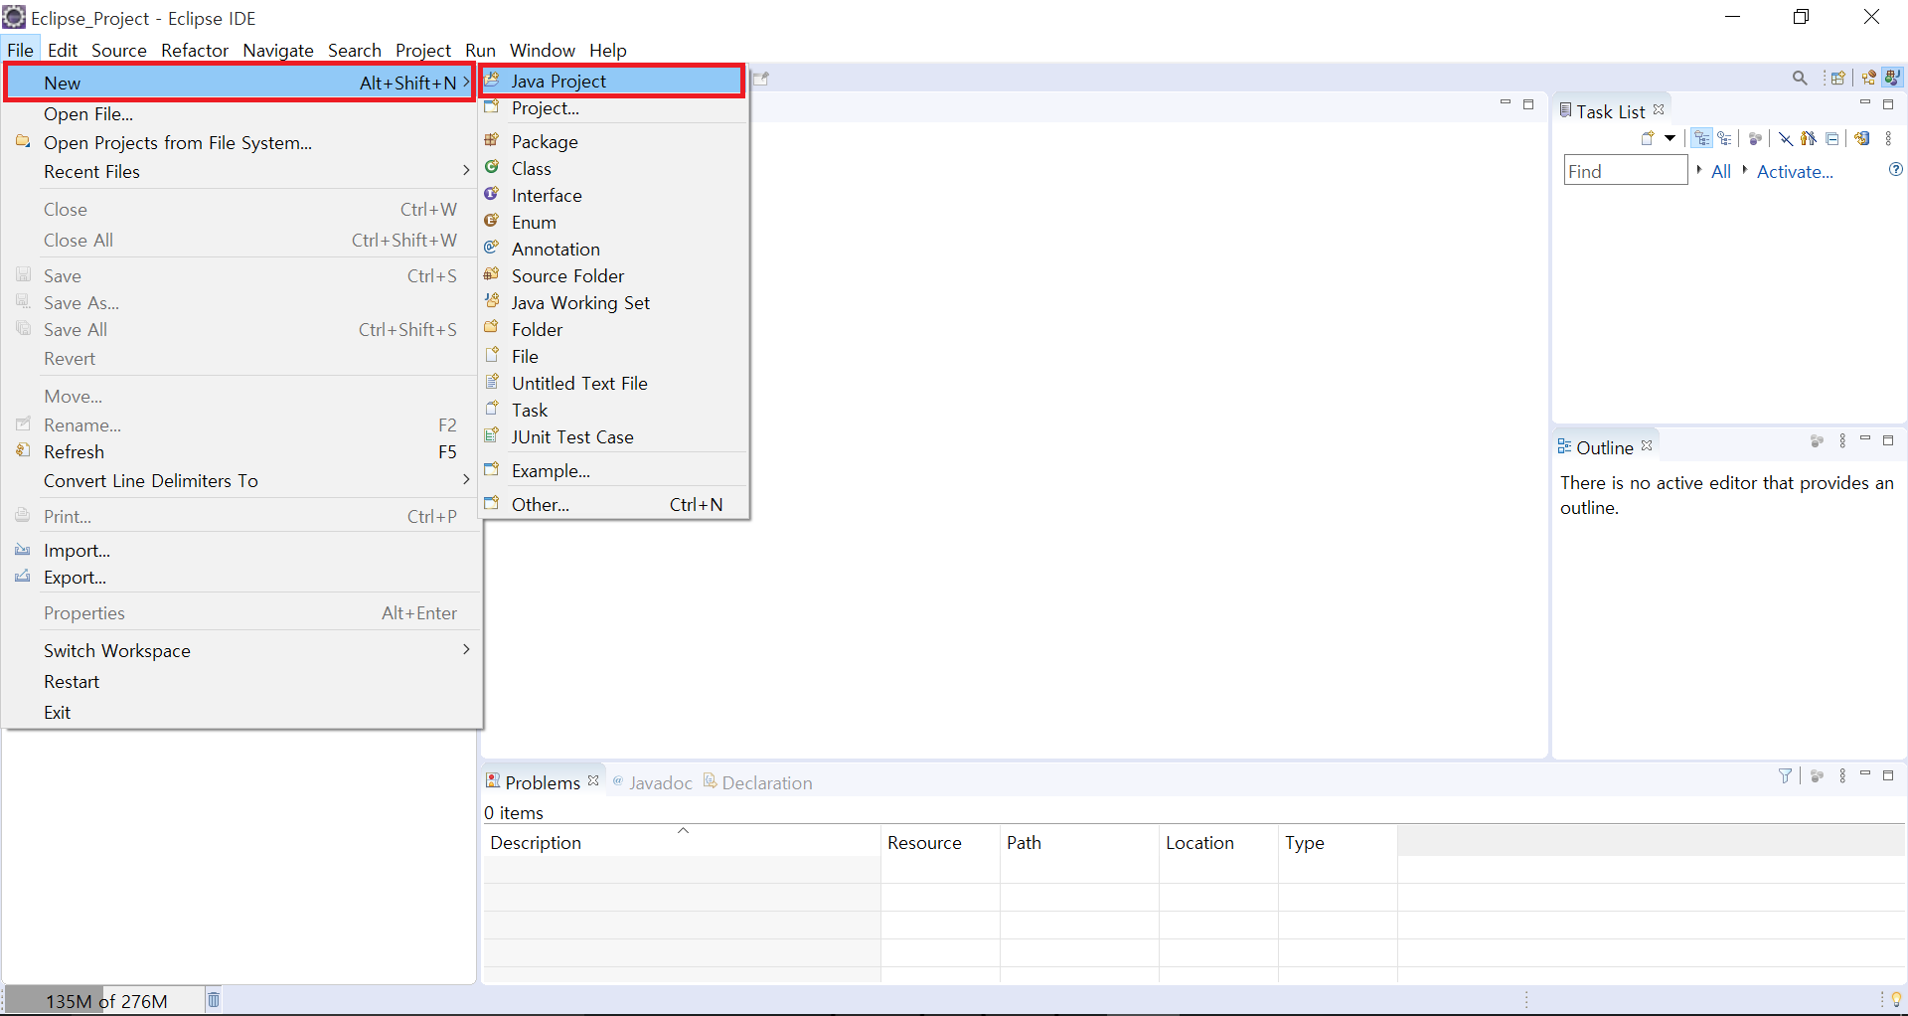Choose Other... in New submenu
The image size is (1908, 1016).
(613, 504)
